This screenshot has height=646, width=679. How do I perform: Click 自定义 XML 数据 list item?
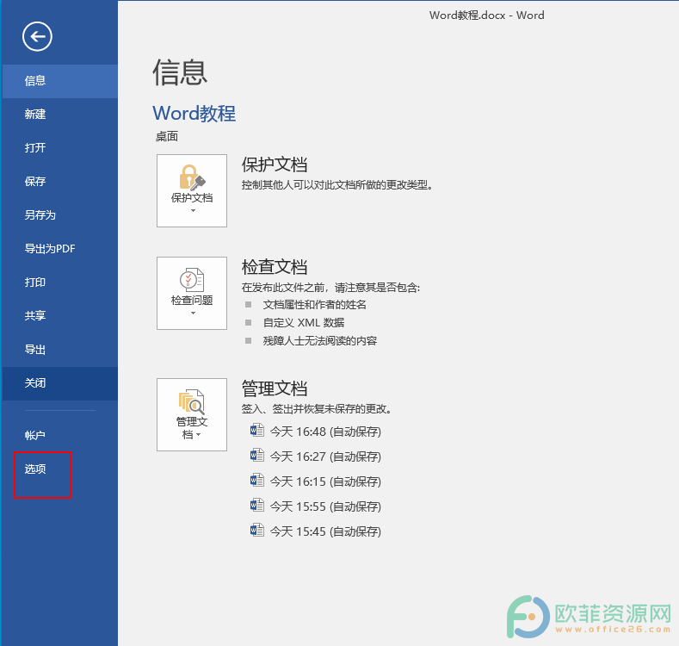[x=304, y=322]
